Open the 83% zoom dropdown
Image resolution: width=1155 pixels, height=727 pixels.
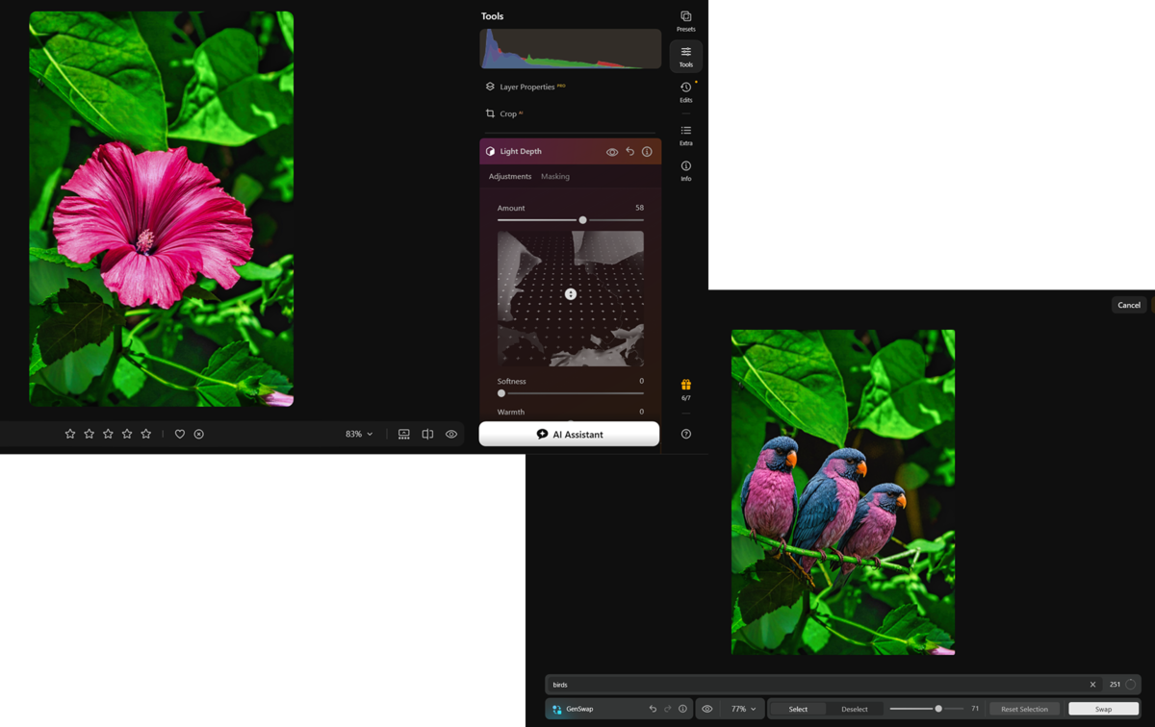click(x=359, y=434)
